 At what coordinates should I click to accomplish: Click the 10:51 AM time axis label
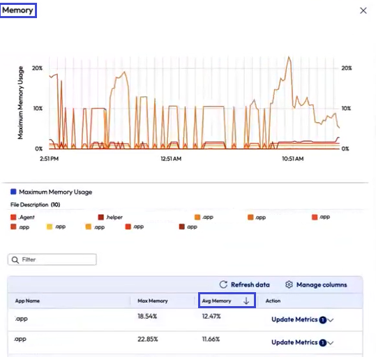click(x=293, y=159)
